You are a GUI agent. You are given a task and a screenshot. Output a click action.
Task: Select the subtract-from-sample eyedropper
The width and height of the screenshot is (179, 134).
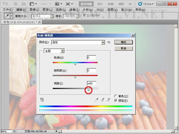coord(108,100)
